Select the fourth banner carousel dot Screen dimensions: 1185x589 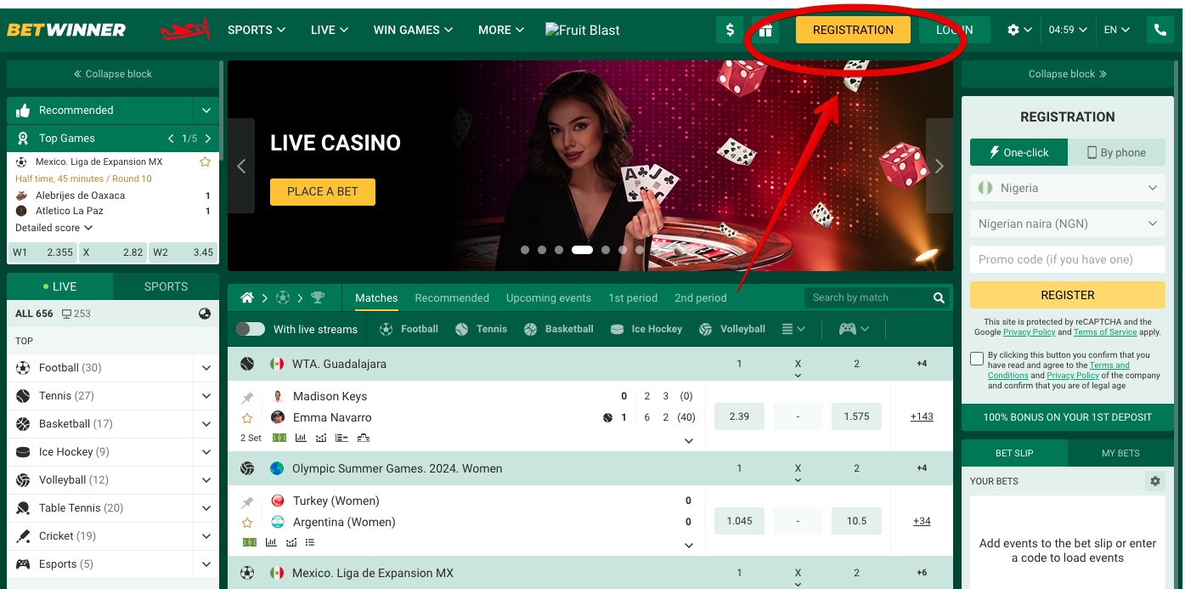(x=582, y=250)
